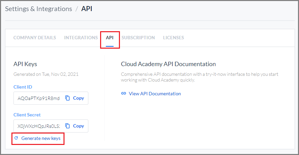This screenshot has height=155, width=299.
Task: Click Copy text for Client Secret
Action: click(x=79, y=126)
